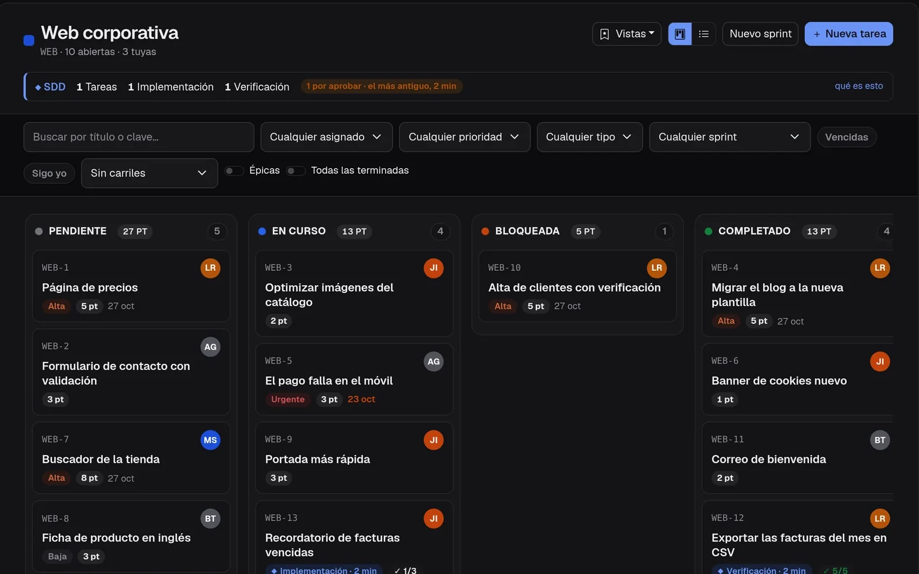Click the blue project color square
Image resolution: width=919 pixels, height=574 pixels.
tap(29, 40)
